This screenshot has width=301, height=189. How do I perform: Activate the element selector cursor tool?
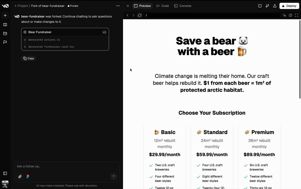[284, 15]
